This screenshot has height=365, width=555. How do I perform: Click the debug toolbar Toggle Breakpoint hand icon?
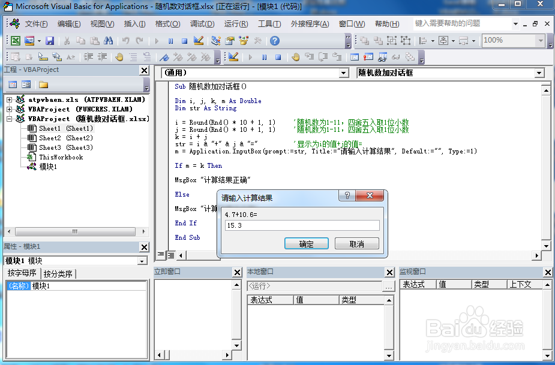296,57
